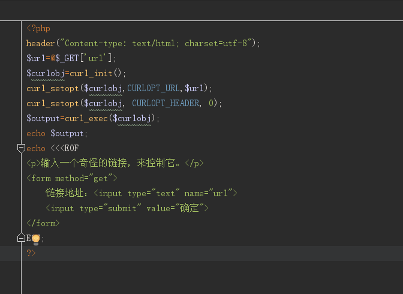Click the closing </form> tag
The height and width of the screenshot is (294, 403).
pos(43,223)
